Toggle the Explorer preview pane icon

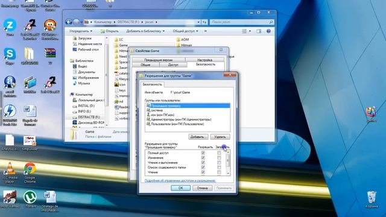(x=259, y=31)
